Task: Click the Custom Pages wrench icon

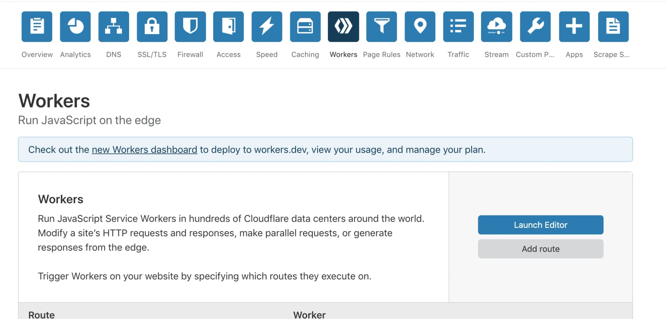Action: click(535, 26)
